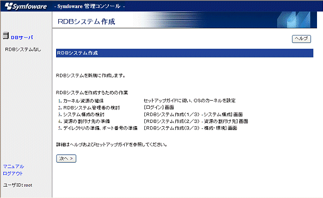This screenshot has height=198, width=323.
Task: Click the 詳細はヘルプおよびセットアップガイド sentence
Action: pyautogui.click(x=112, y=145)
